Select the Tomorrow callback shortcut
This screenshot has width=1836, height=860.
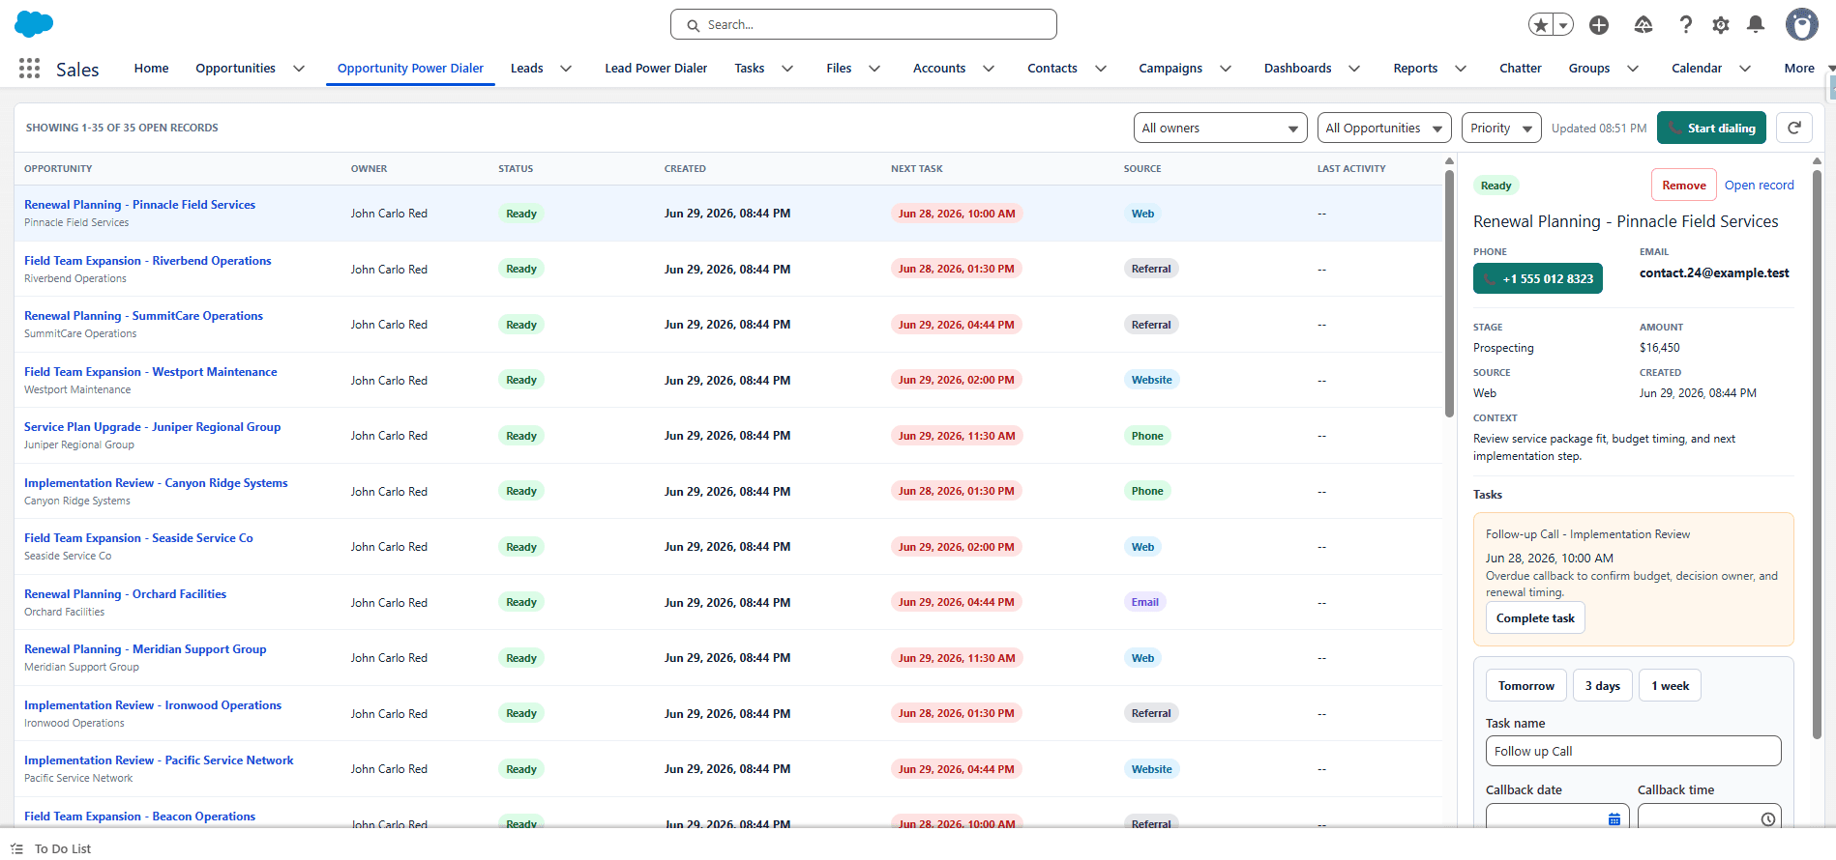click(x=1526, y=685)
